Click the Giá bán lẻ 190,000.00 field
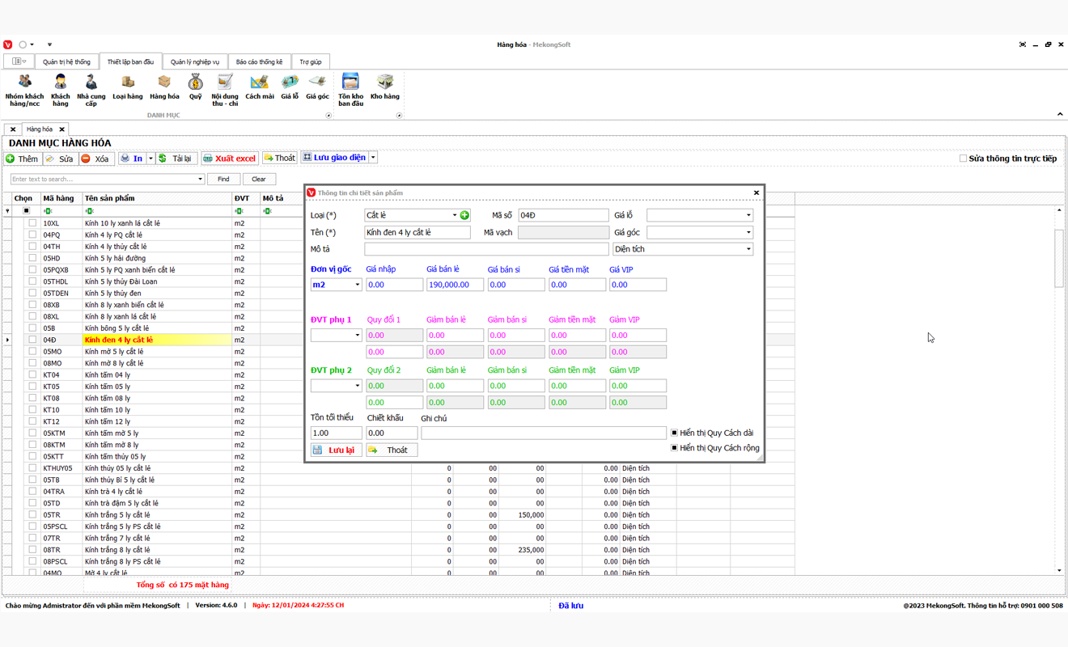The image size is (1068, 647). pyautogui.click(x=455, y=285)
